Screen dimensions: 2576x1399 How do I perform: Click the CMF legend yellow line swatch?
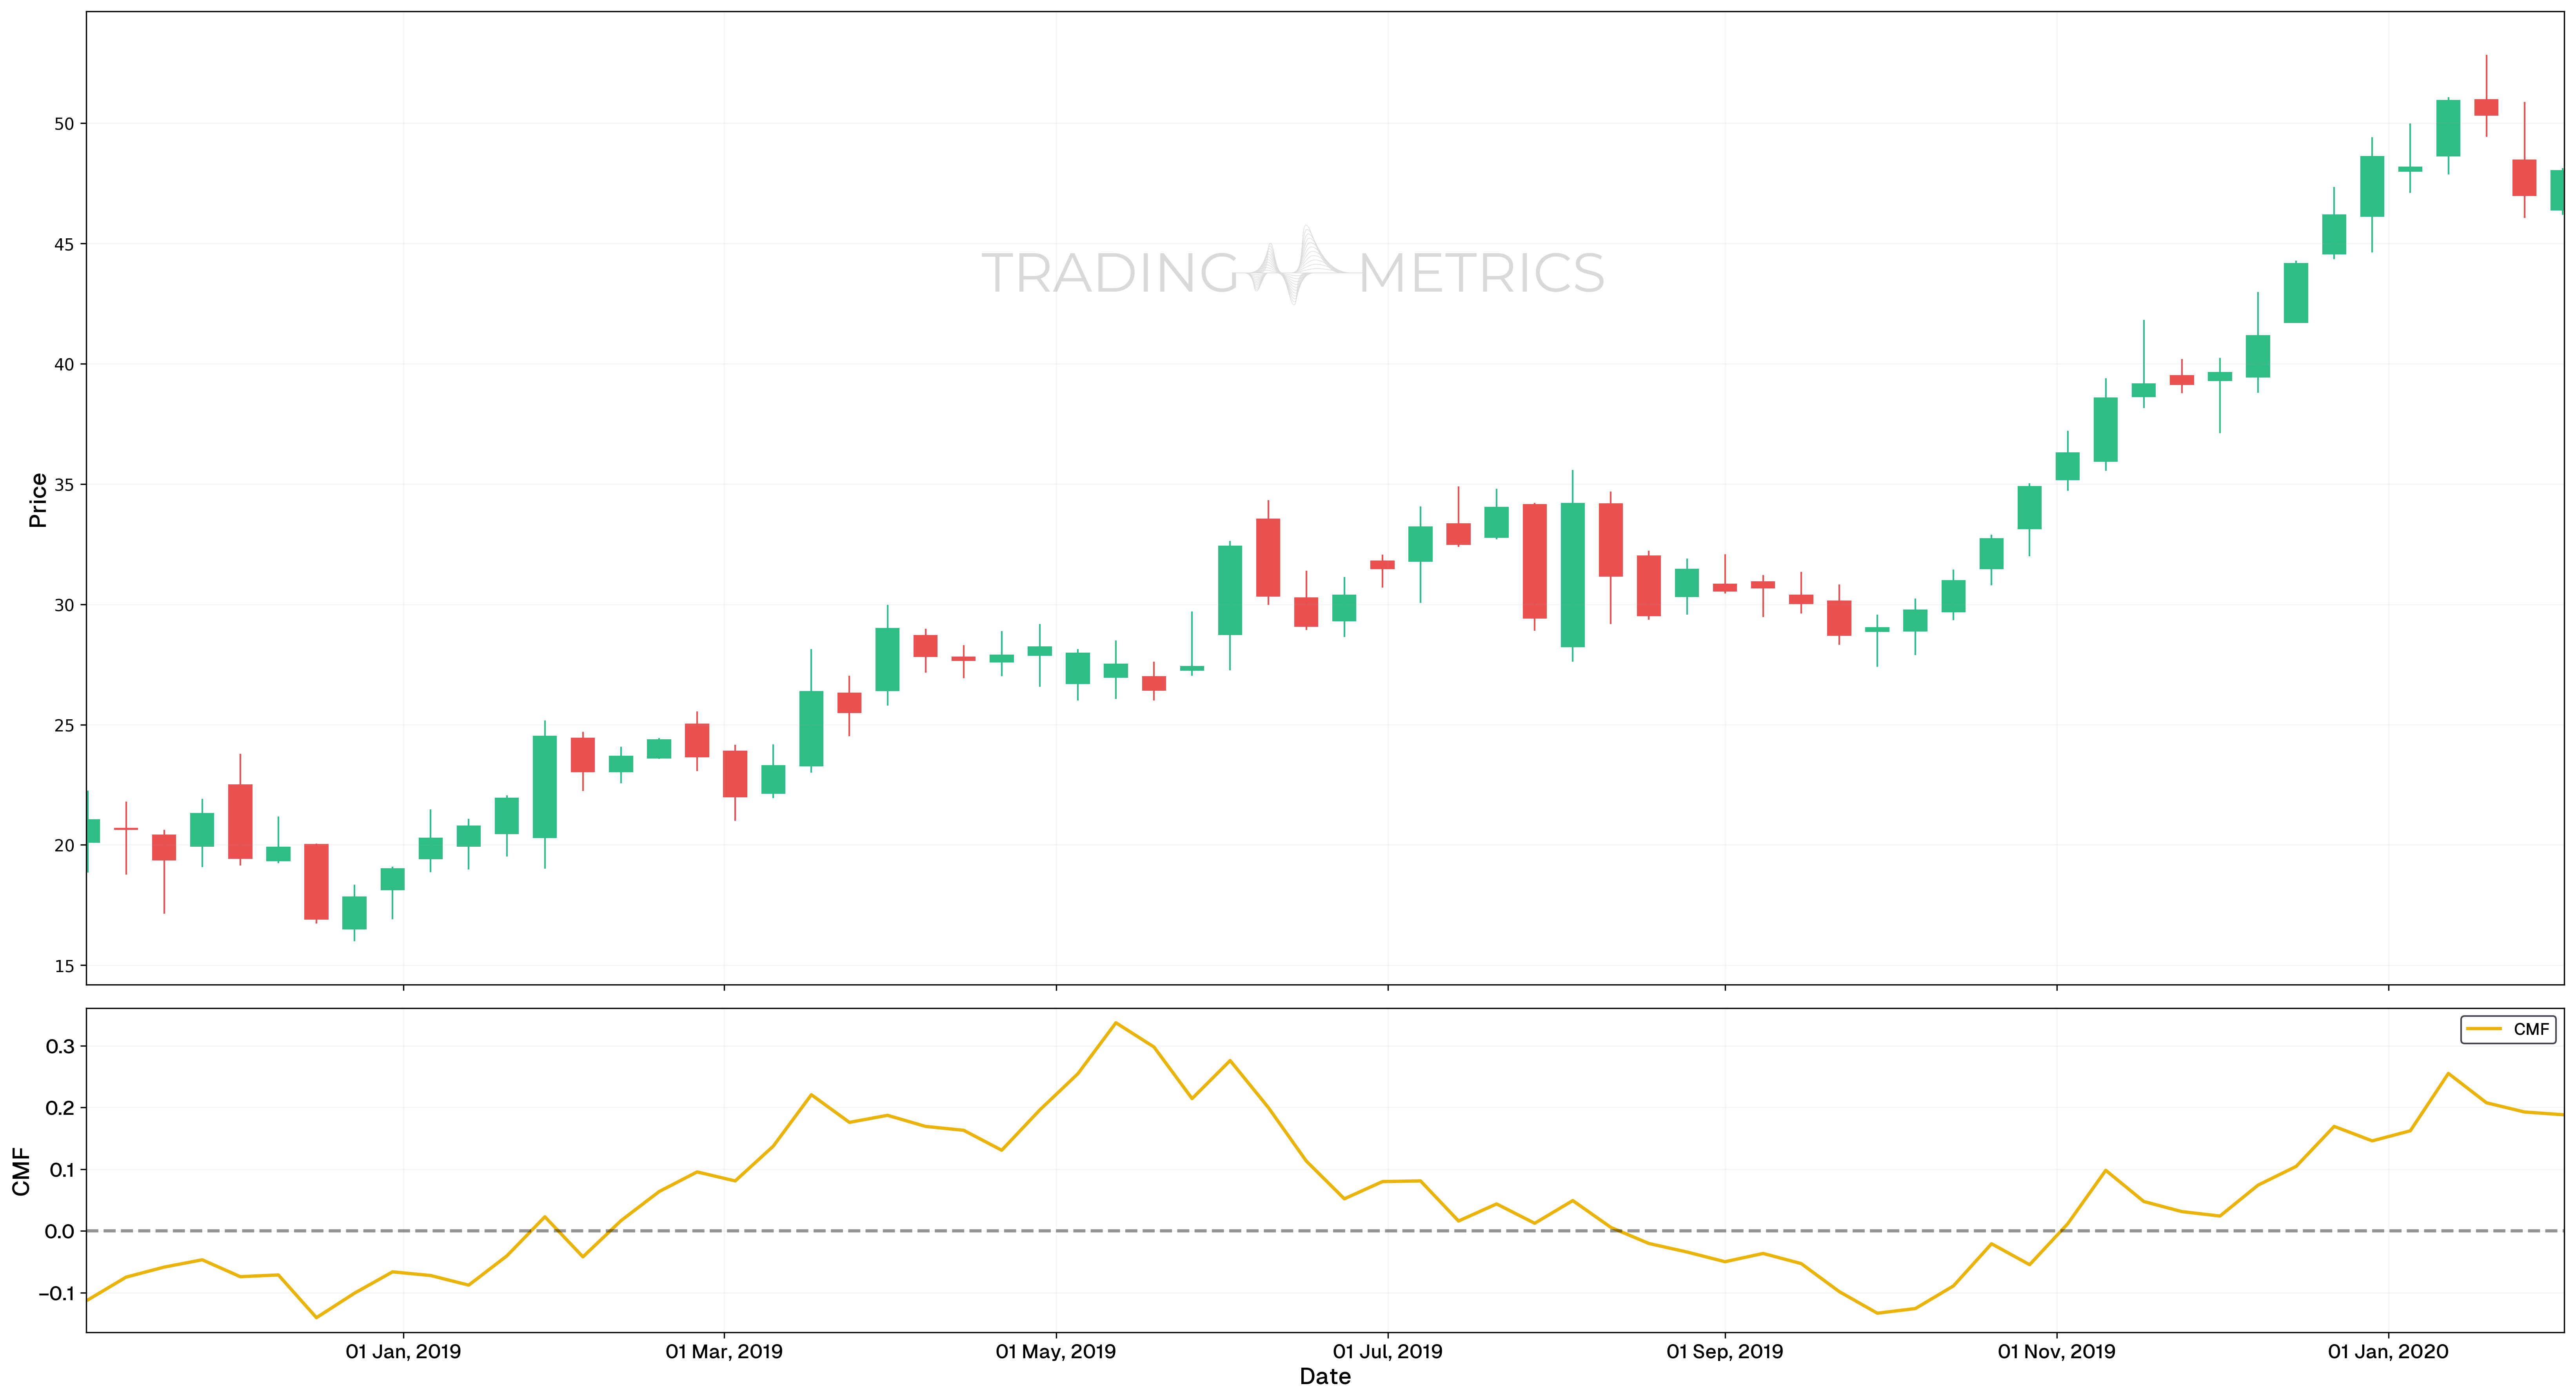point(2484,1029)
